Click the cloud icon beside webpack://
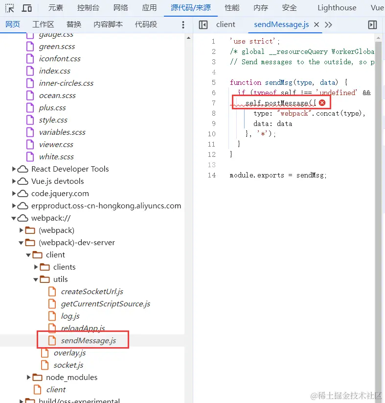Viewport: 385px width, 403px height. (x=23, y=218)
